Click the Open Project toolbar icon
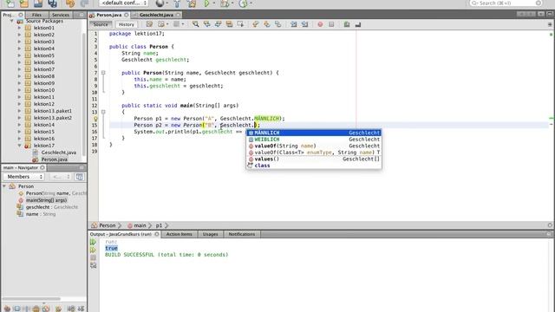This screenshot has height=312, width=555. pyautogui.click(x=38, y=3)
